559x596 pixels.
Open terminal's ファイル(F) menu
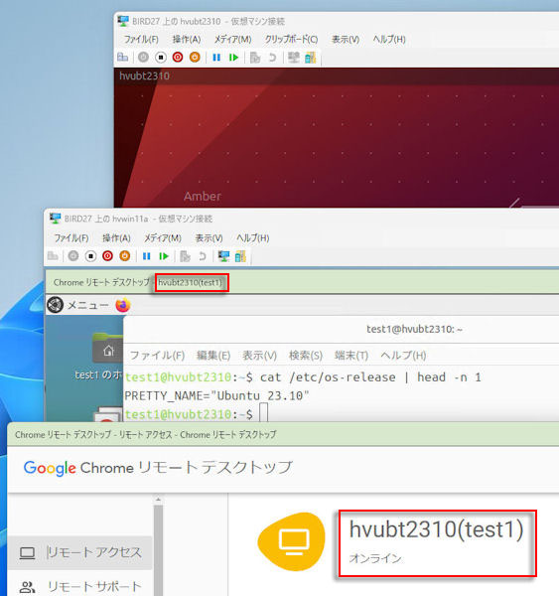coord(157,356)
